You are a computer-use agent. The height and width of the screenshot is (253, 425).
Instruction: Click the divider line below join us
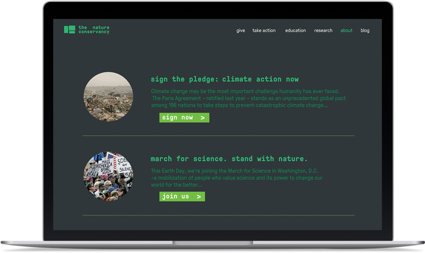pos(218,215)
